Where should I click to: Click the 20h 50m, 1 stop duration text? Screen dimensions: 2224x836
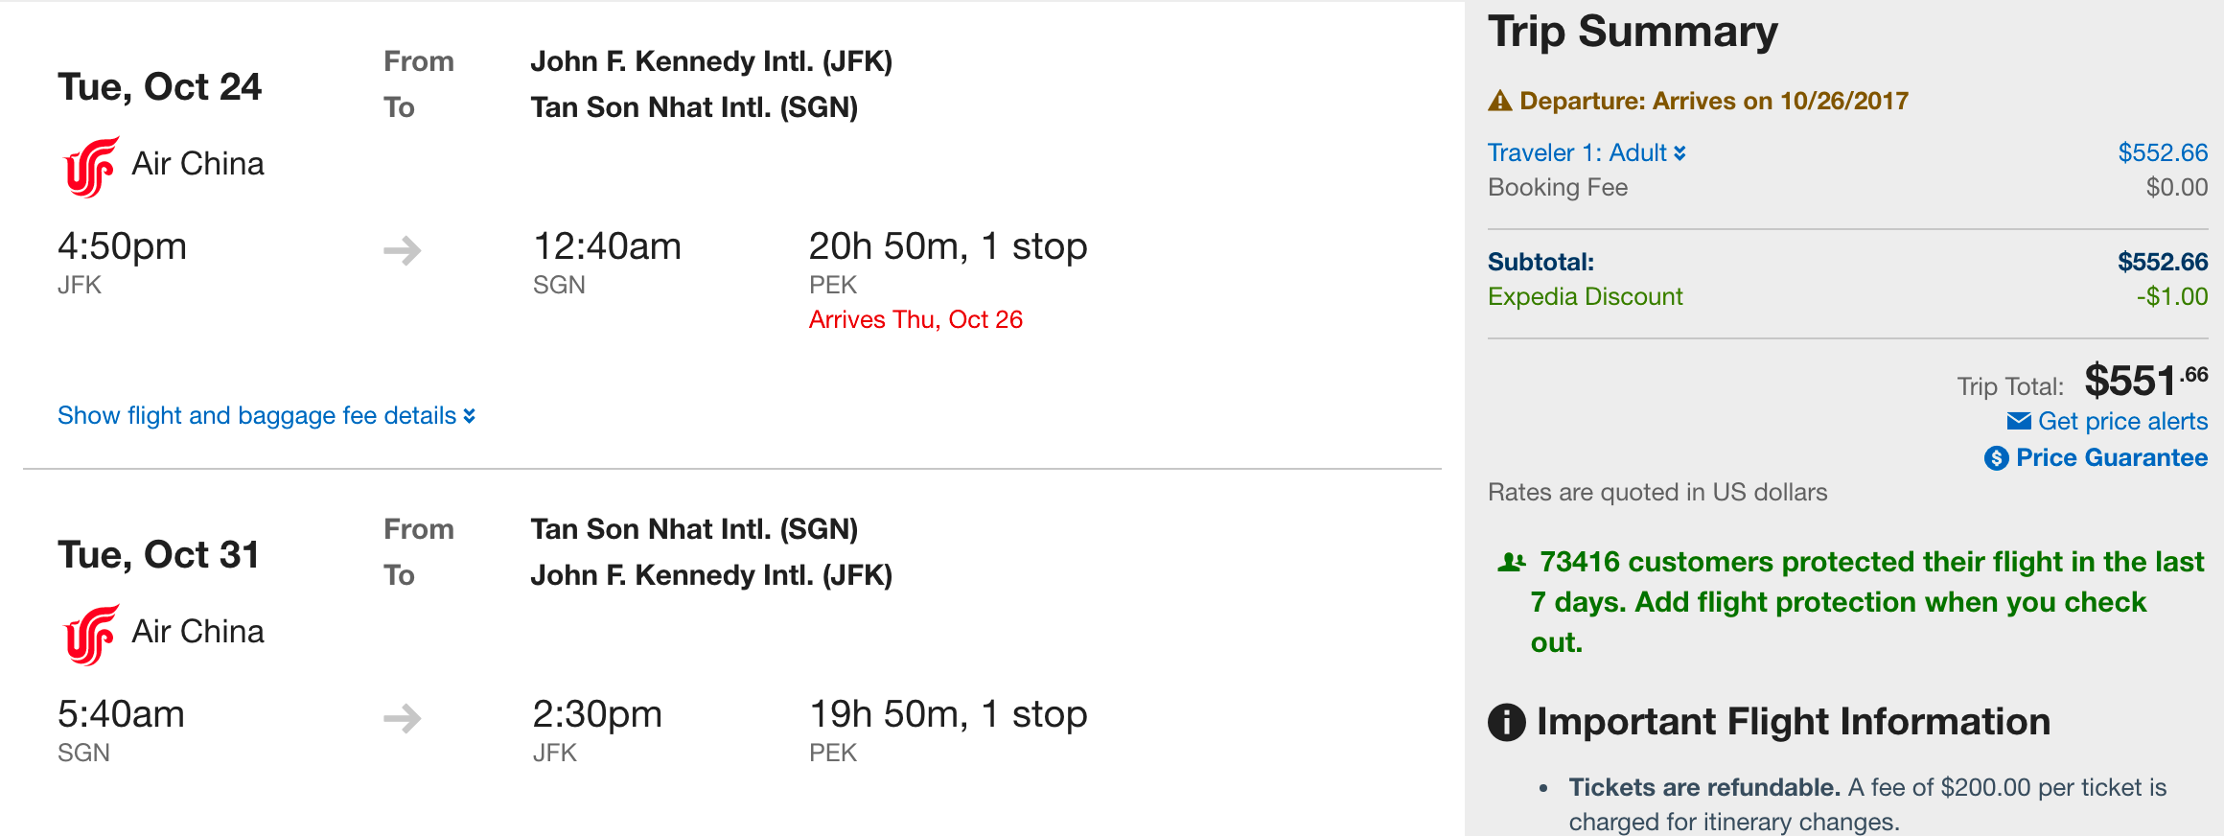pyautogui.click(x=947, y=247)
